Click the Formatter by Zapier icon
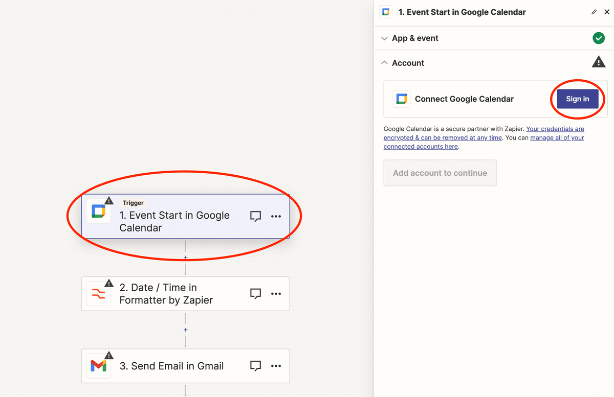 coord(98,294)
